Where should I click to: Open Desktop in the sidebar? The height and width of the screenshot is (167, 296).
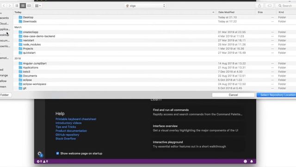(5, 35)
